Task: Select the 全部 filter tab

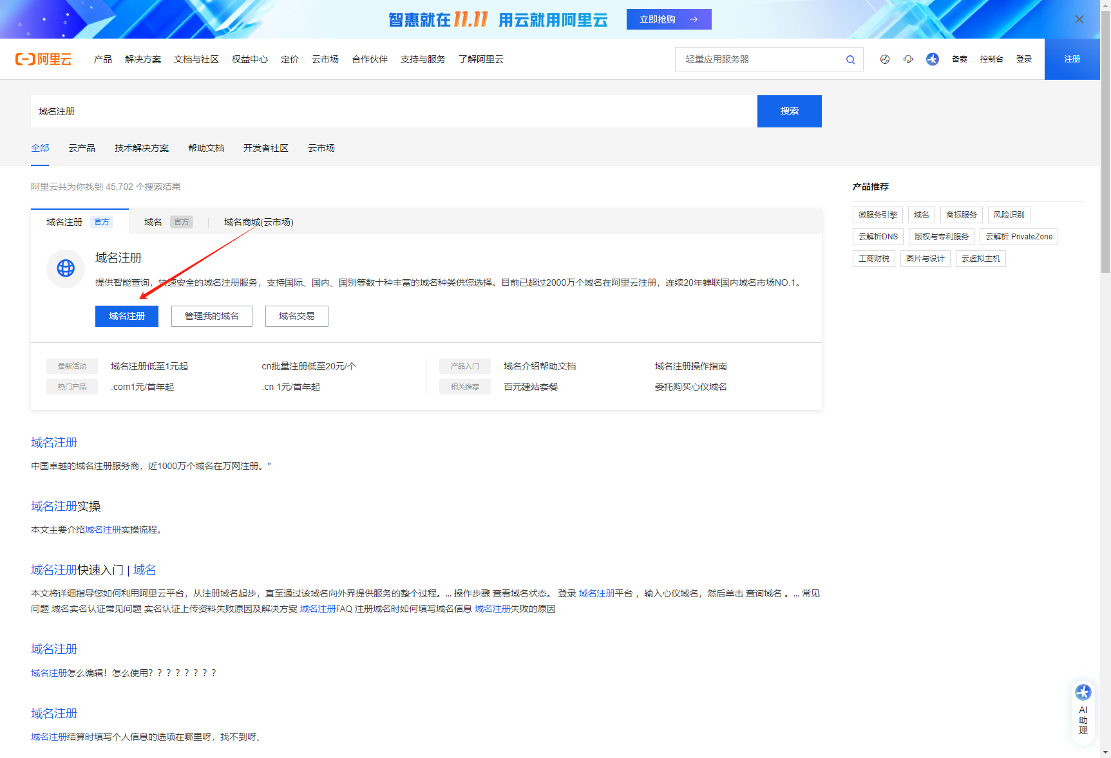Action: tap(40, 148)
